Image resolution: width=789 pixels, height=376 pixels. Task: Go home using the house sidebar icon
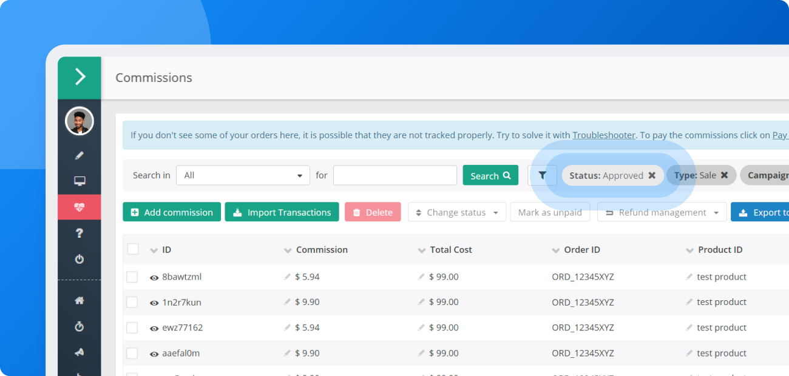click(79, 300)
